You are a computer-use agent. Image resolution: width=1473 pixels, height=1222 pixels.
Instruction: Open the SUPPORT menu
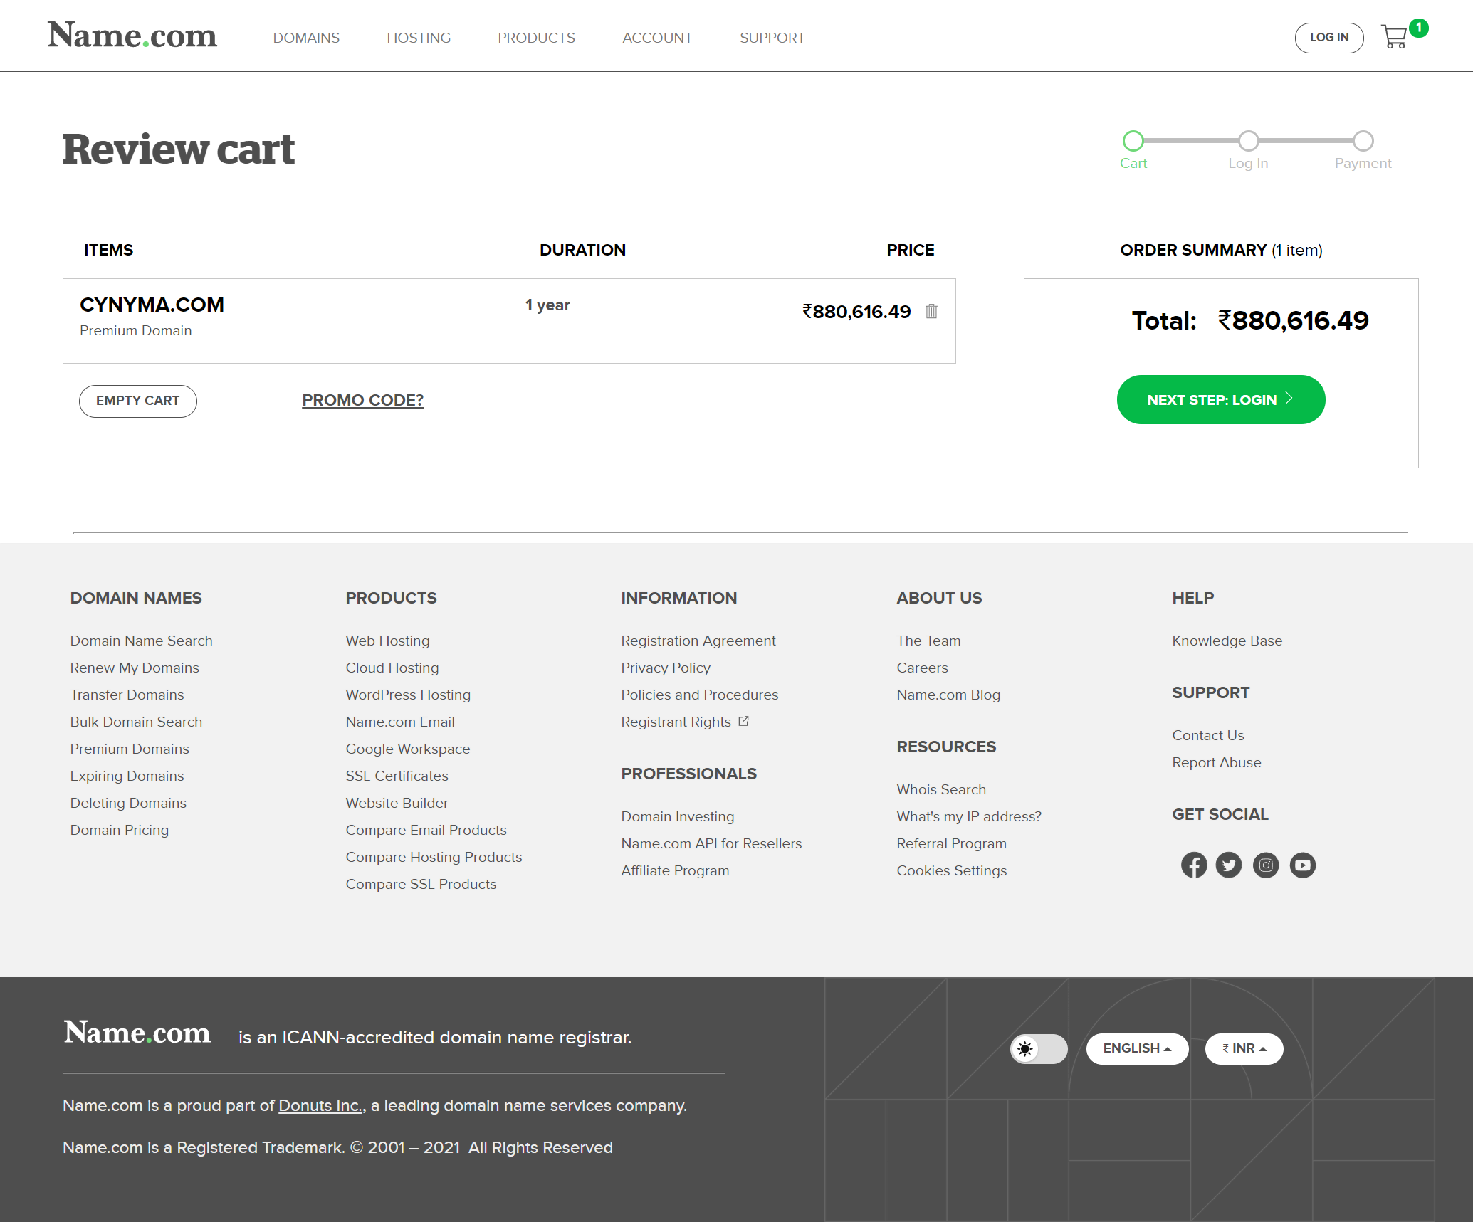(772, 38)
